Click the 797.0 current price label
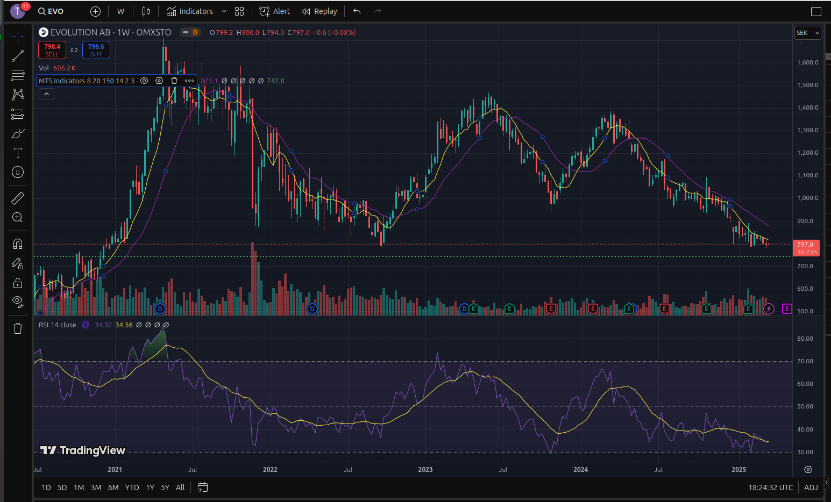The width and height of the screenshot is (831, 502). [x=806, y=248]
